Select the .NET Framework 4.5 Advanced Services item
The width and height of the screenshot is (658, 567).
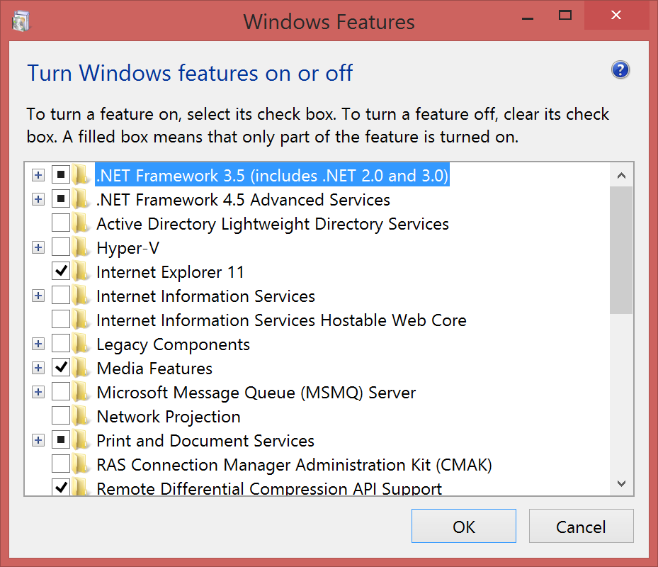(x=244, y=199)
